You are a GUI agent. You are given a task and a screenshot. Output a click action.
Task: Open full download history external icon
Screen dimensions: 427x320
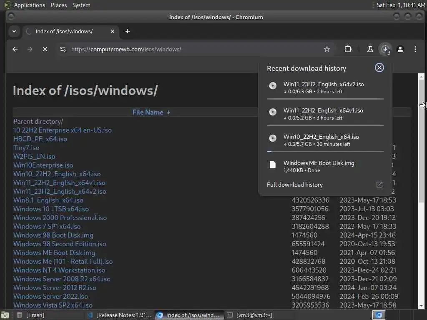click(x=379, y=185)
